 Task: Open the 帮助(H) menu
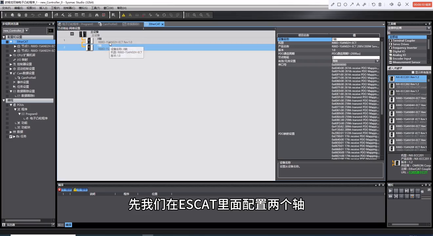point(122,8)
